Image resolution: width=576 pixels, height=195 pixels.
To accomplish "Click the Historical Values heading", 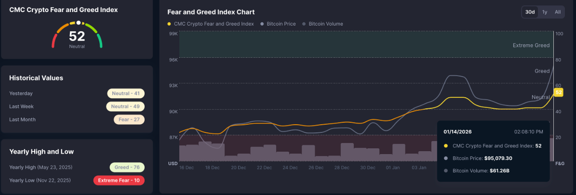I will (36, 78).
